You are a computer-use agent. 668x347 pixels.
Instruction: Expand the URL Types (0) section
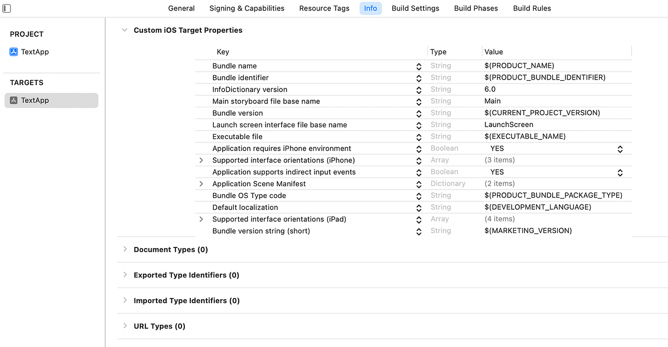click(x=125, y=326)
